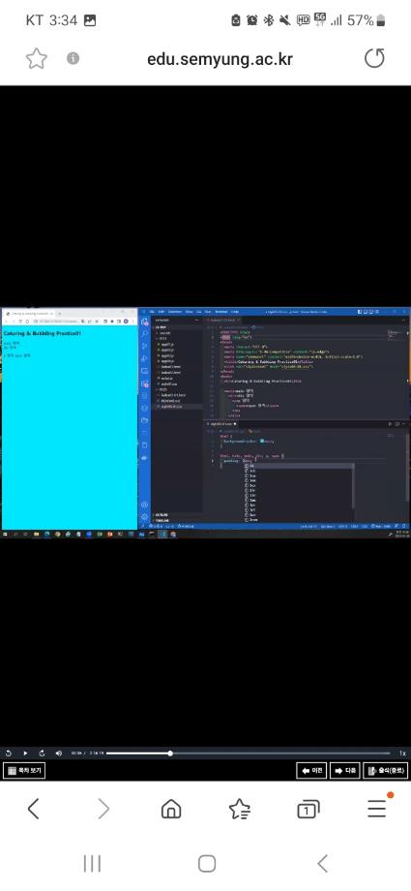
Task: Bookmark this page with the star icon
Action: click(x=37, y=58)
